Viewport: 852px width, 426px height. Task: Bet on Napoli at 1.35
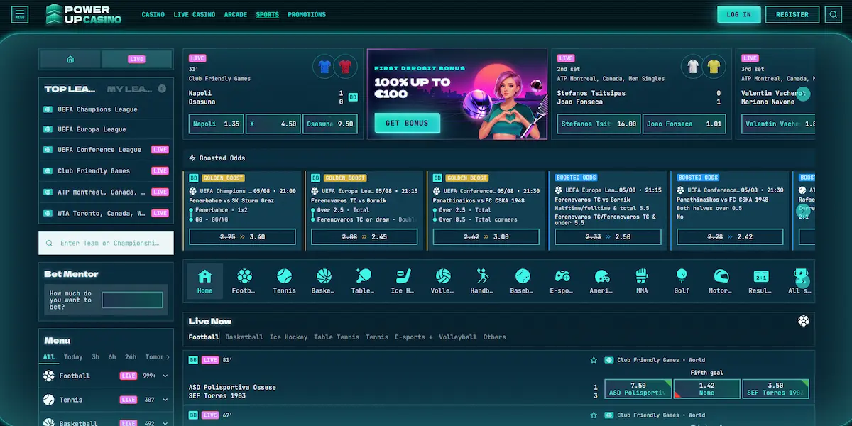pos(217,124)
